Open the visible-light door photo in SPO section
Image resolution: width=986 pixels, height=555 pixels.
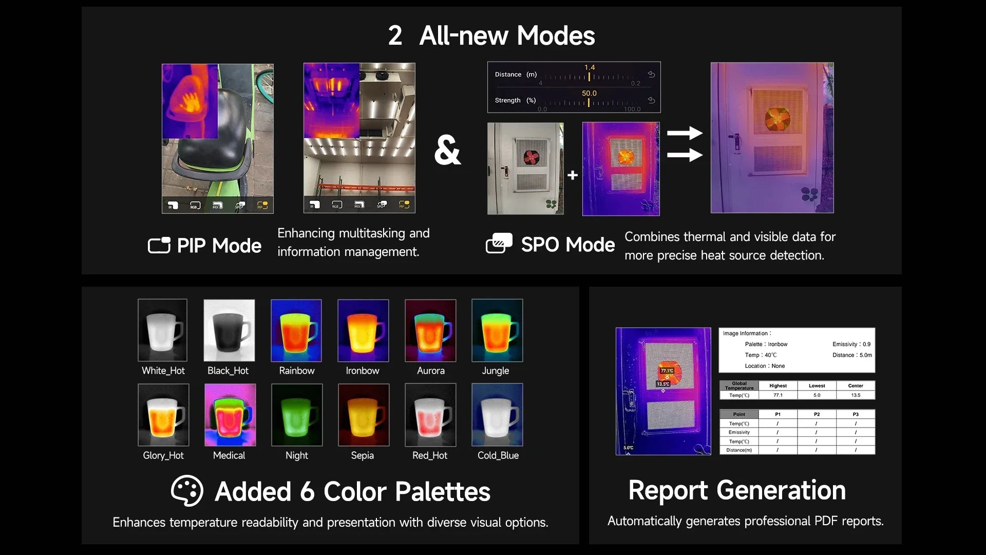coord(525,169)
